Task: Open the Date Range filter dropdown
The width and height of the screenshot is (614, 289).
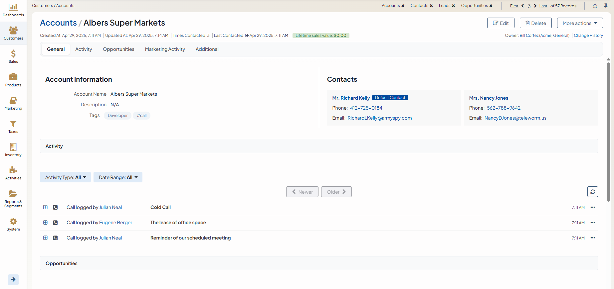Action: tap(118, 177)
